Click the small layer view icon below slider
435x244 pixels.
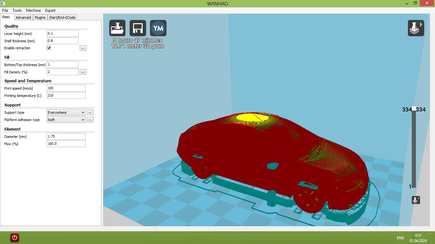pyautogui.click(x=416, y=200)
